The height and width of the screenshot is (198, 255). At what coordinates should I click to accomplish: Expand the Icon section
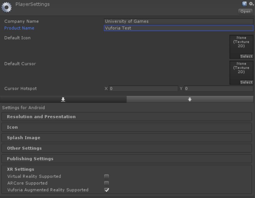tap(127, 127)
